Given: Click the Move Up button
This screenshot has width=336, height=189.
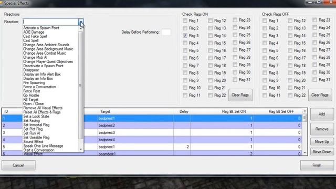Looking at the screenshot, I should (x=322, y=142).
